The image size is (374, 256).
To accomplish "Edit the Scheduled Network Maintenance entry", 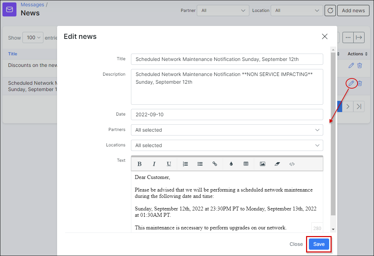I will 351,83.
